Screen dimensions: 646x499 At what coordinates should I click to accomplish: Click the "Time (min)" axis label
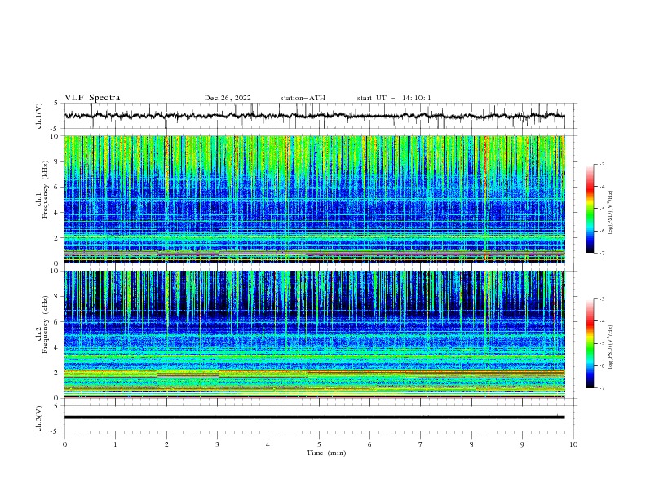click(x=326, y=453)
